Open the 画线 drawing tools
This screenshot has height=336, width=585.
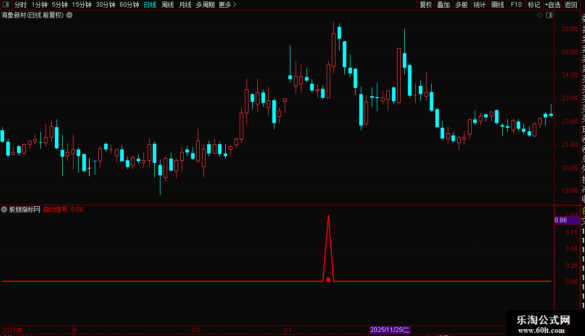click(498, 5)
